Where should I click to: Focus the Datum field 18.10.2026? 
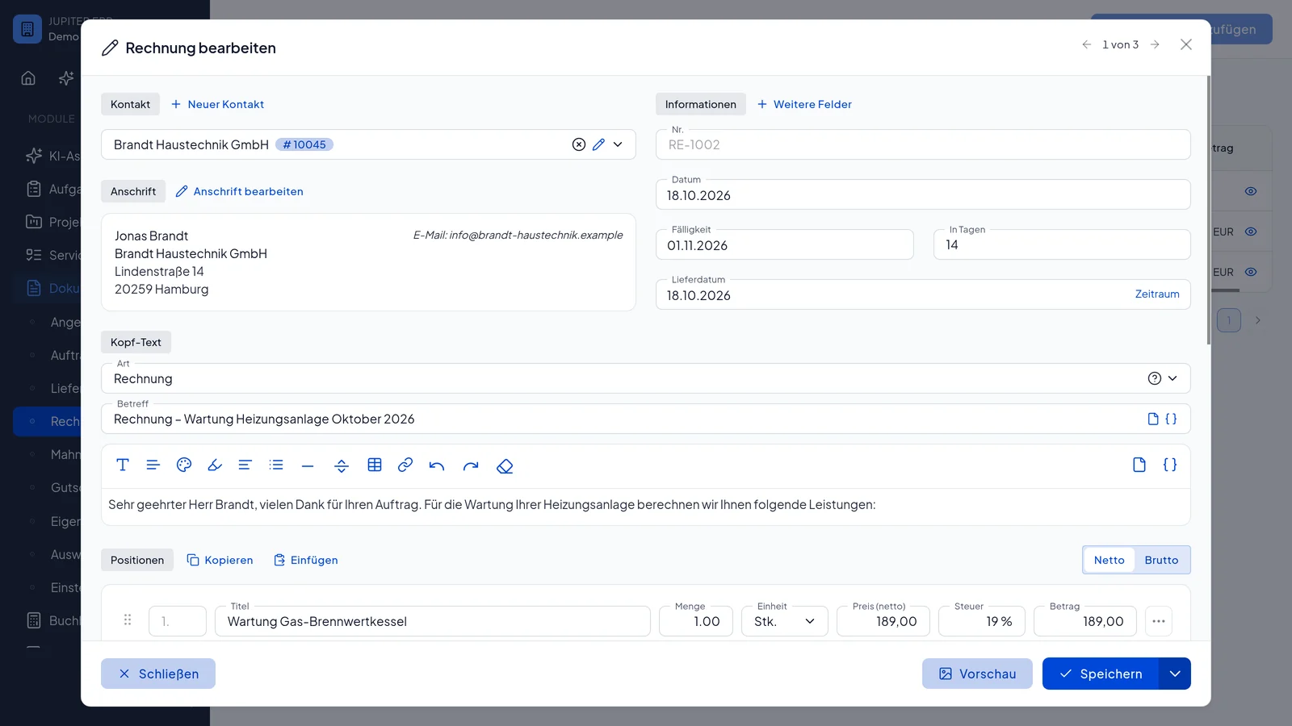[923, 194]
